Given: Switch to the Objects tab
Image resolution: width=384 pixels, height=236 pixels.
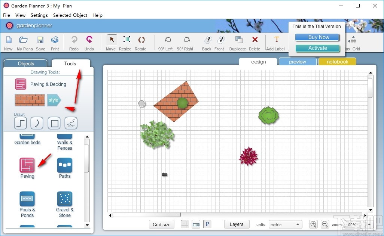Looking at the screenshot, I should [x=25, y=63].
